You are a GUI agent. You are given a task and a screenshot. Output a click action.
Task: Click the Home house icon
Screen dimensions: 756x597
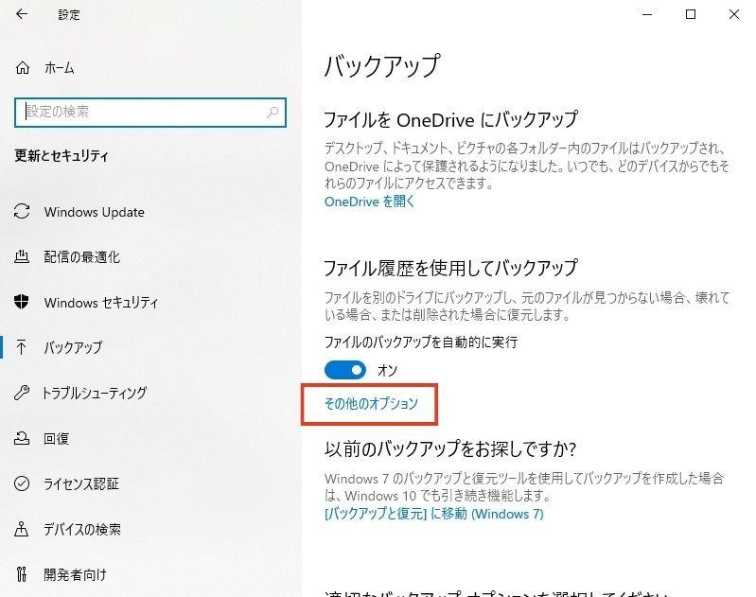[x=23, y=68]
